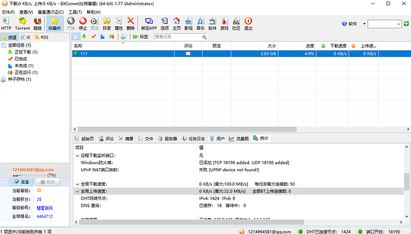411x234 pixels.
Task: Open the 音乐 music icon
Action: 201,24
